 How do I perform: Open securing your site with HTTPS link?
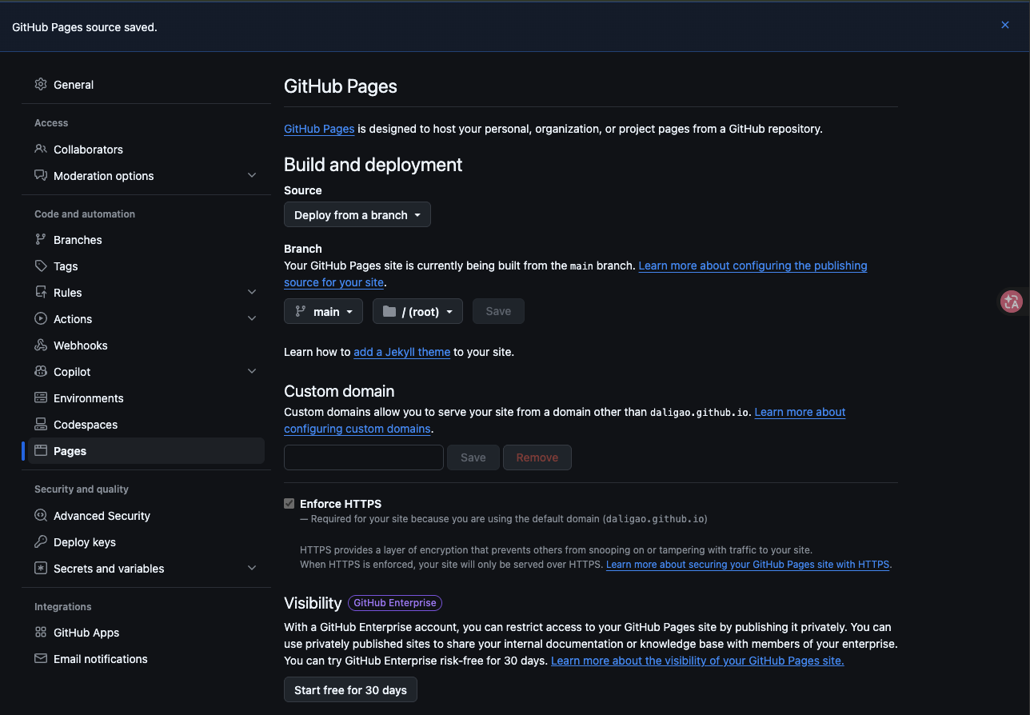click(748, 564)
